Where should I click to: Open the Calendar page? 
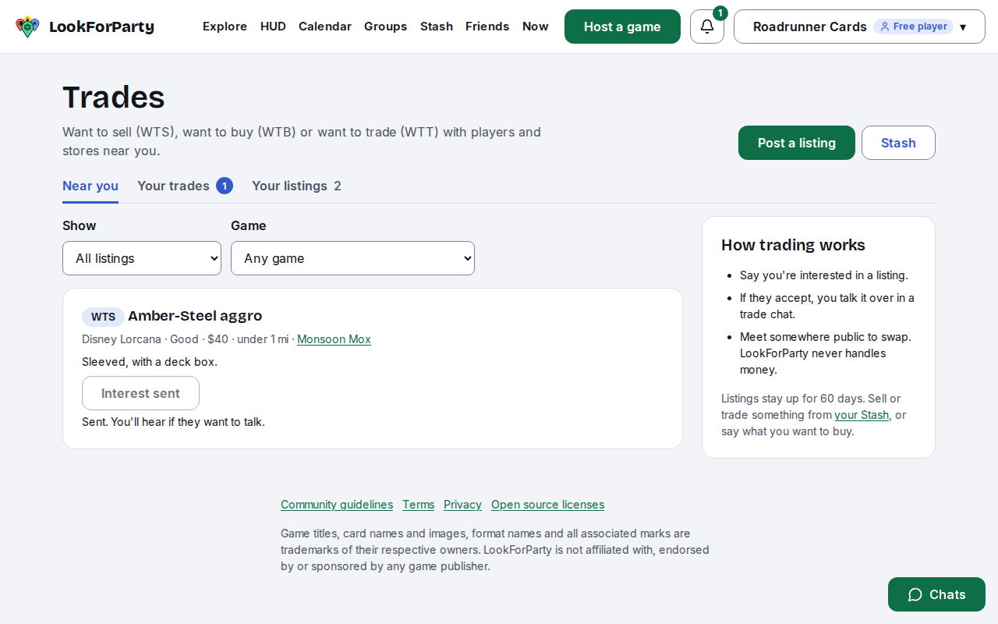(x=325, y=27)
